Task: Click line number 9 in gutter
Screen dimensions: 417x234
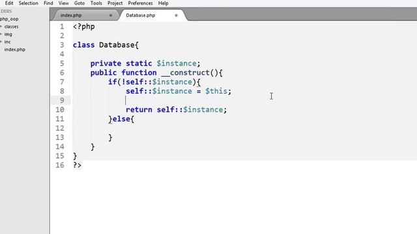Action: [62, 100]
